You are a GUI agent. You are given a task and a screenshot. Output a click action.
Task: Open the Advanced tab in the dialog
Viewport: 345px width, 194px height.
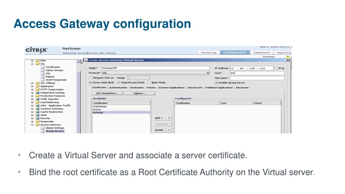(x=242, y=88)
